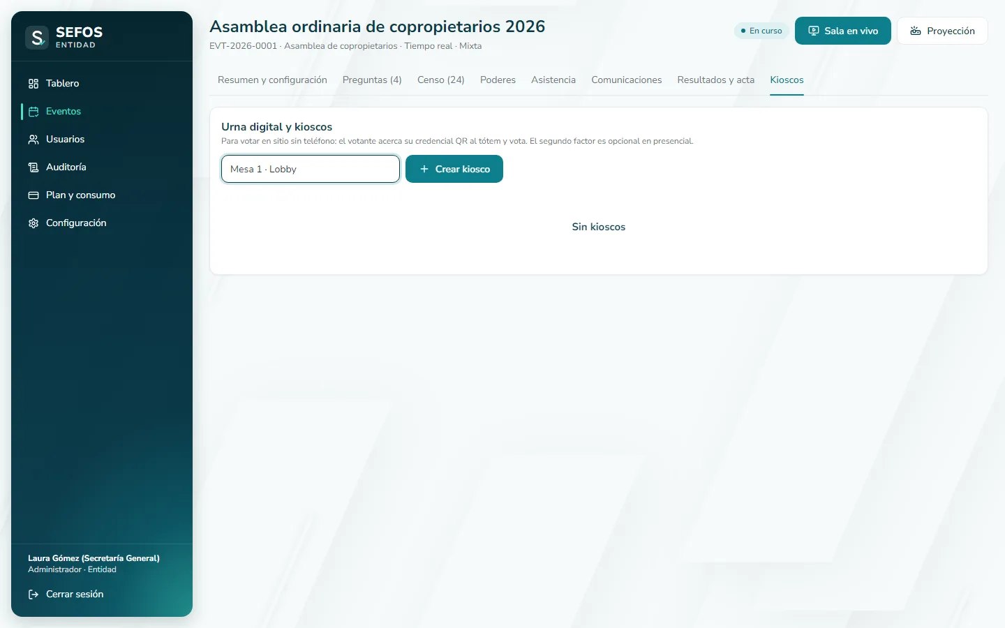1005x628 pixels.
Task: Click the Proyección projector icon
Action: [916, 31]
